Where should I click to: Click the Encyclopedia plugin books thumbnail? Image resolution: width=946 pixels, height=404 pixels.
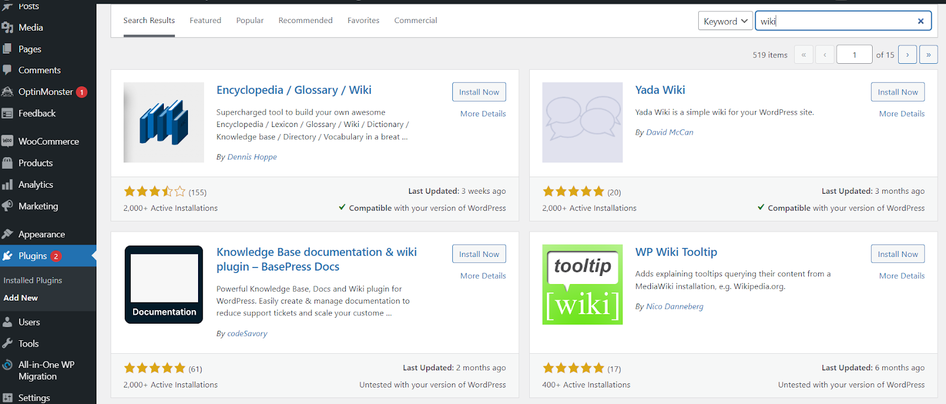coord(164,122)
